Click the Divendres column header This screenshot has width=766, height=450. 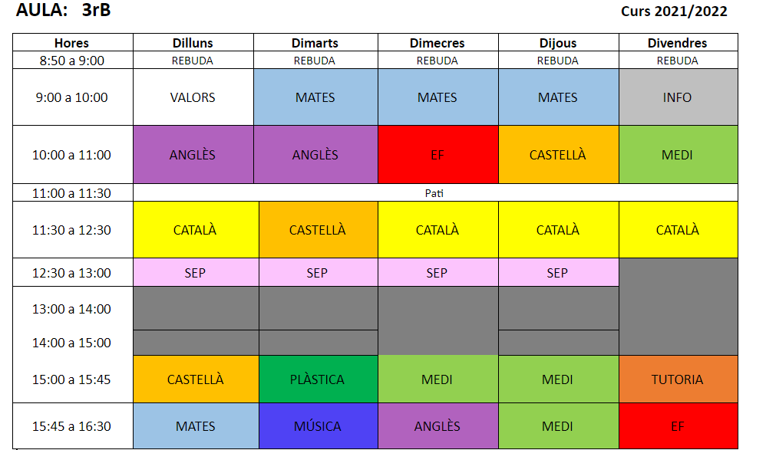[x=678, y=42]
